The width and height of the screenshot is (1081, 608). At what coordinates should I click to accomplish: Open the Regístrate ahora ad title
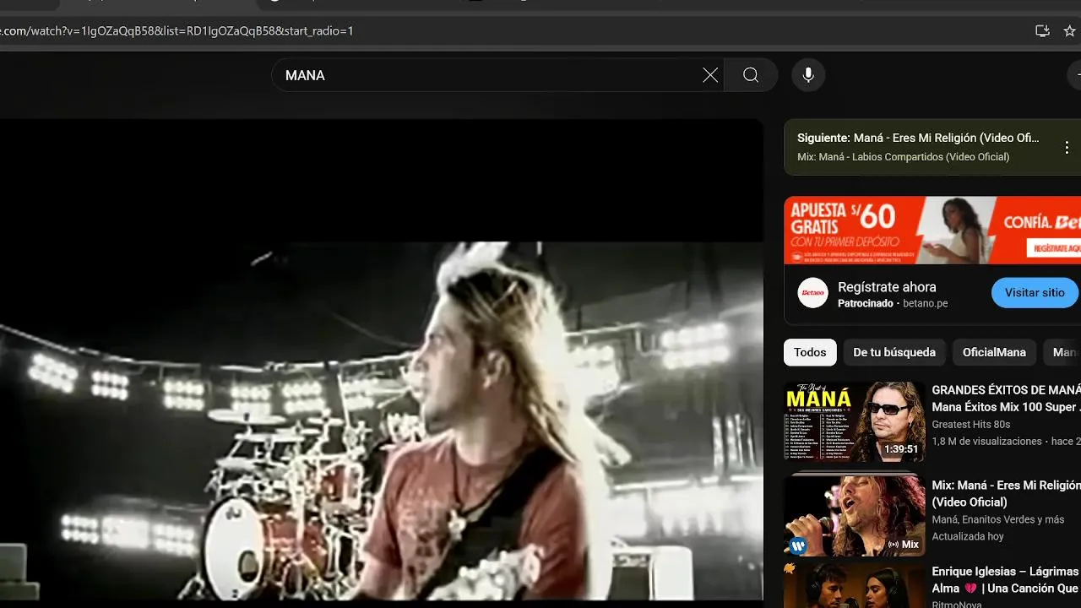(x=887, y=287)
